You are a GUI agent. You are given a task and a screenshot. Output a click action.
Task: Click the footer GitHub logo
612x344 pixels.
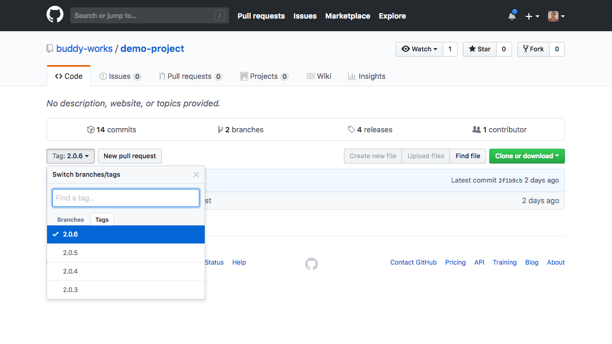(x=312, y=264)
